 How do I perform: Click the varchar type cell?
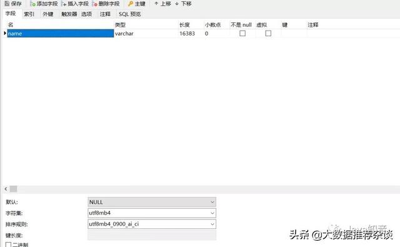click(146, 33)
